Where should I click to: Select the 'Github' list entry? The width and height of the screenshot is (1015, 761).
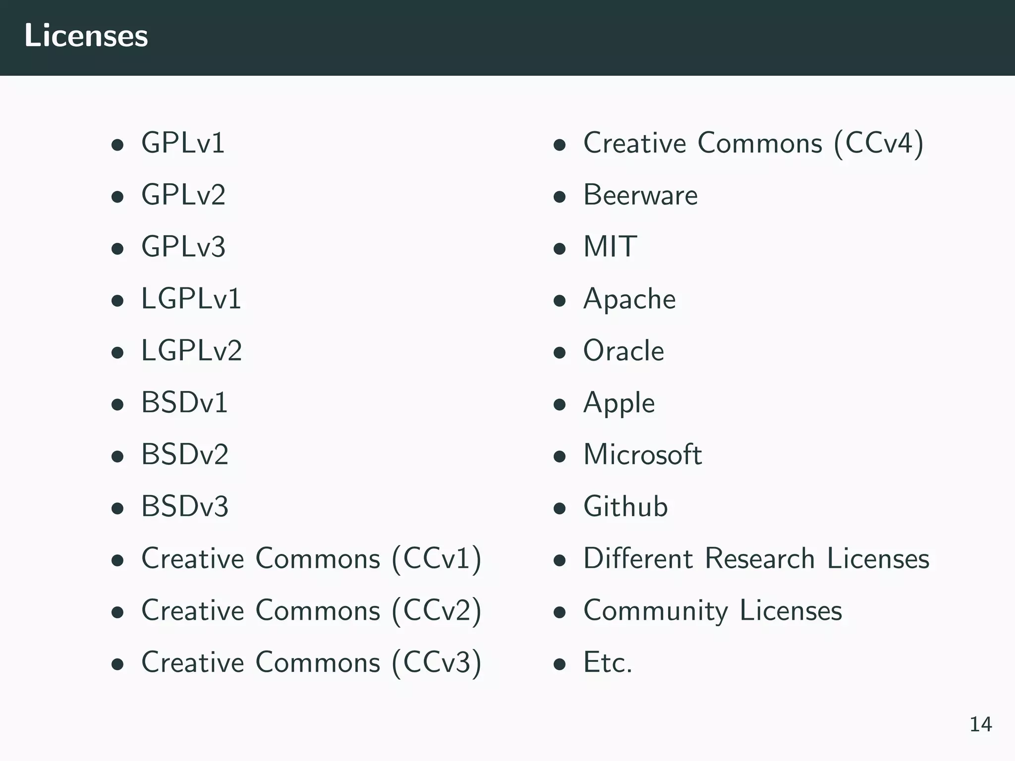click(625, 506)
